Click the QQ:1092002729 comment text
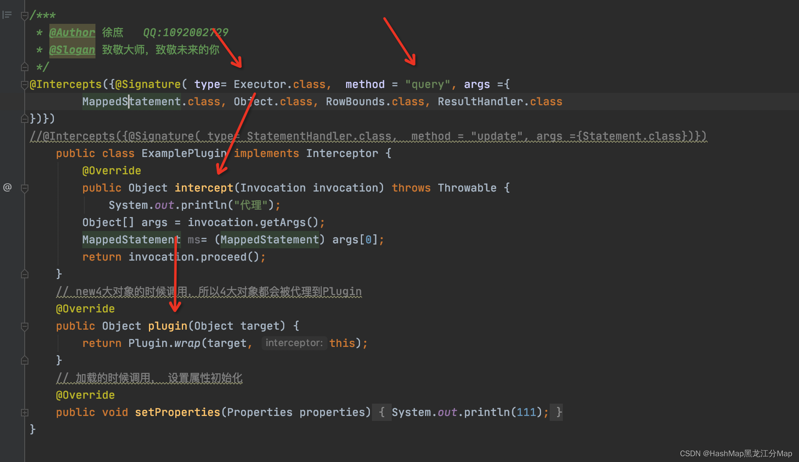 click(186, 32)
